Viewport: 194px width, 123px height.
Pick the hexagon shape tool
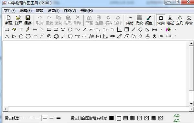tap(28, 36)
